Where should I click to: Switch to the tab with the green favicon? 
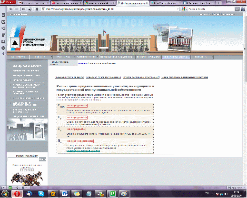(166, 3)
